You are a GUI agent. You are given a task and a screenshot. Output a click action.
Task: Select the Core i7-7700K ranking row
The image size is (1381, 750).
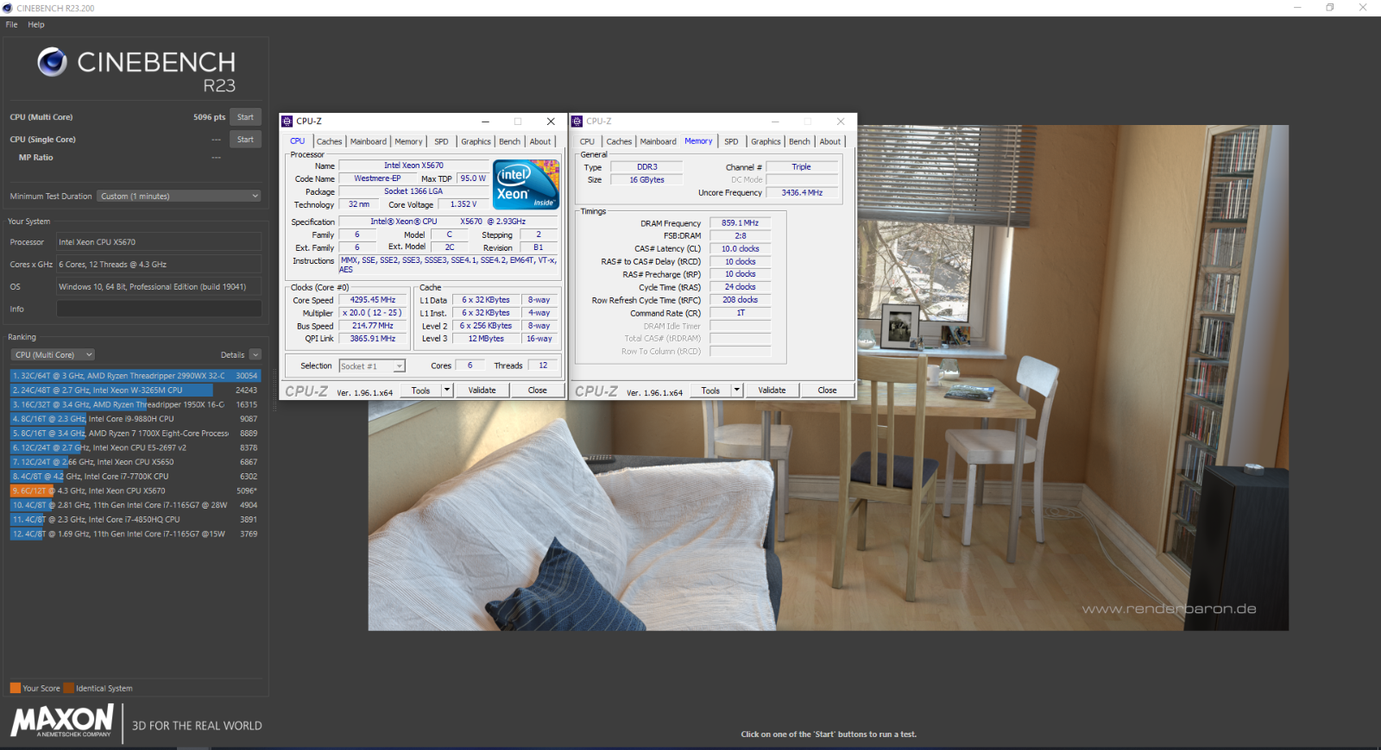[136, 477]
